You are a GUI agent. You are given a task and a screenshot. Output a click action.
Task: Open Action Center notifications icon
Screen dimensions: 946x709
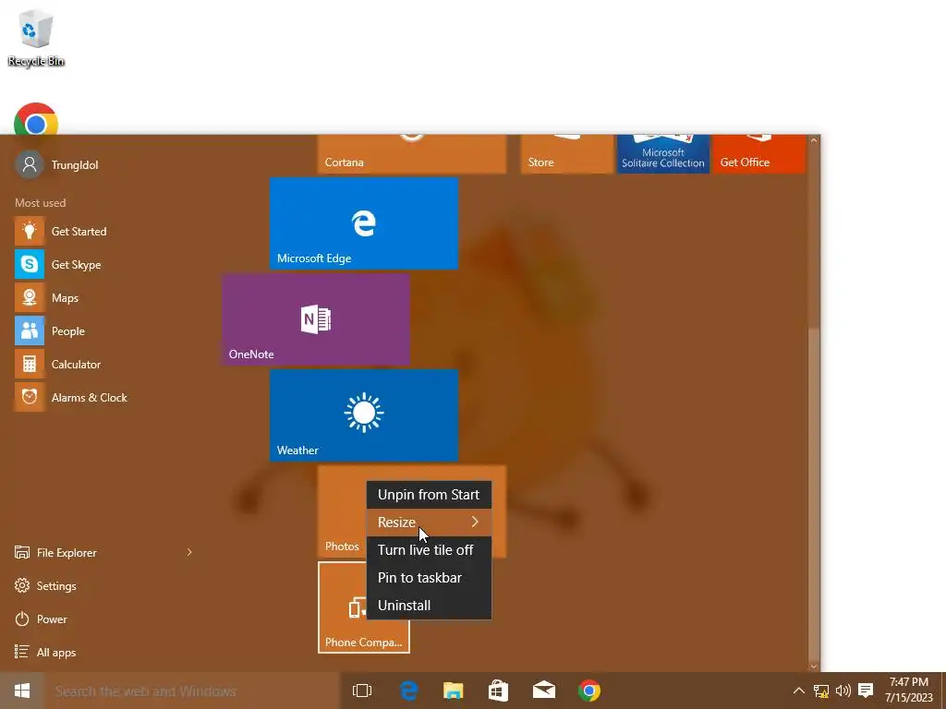[866, 691]
